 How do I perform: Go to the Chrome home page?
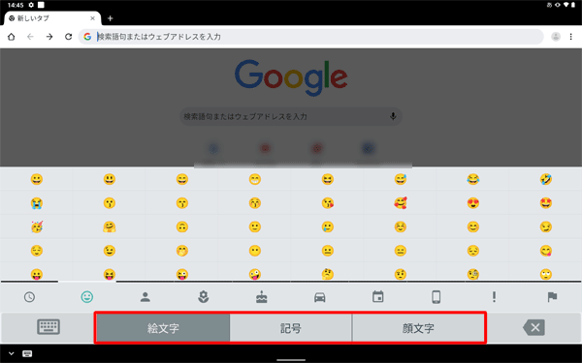pyautogui.click(x=11, y=37)
